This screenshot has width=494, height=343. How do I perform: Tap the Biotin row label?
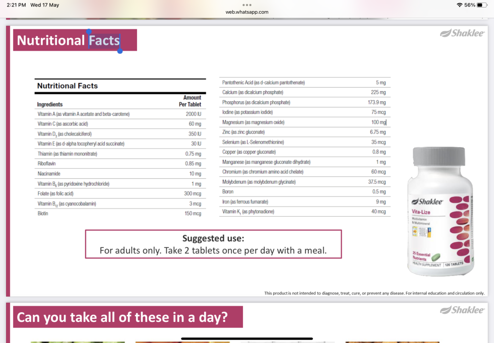43,214
